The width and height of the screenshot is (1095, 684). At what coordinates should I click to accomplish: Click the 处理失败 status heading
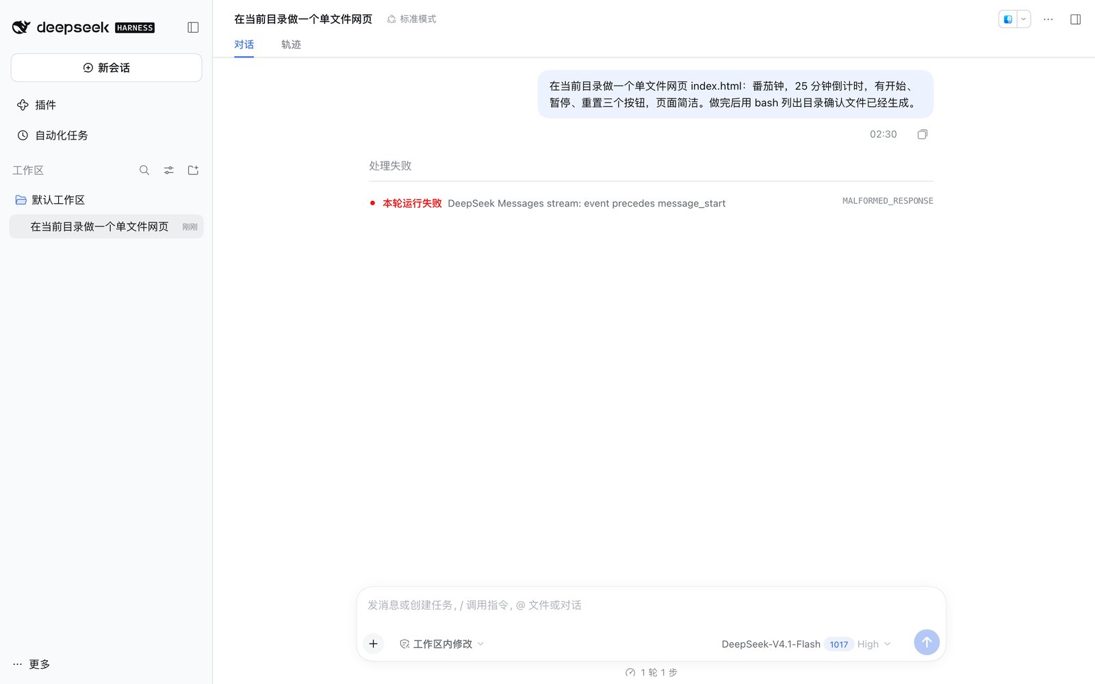coord(390,166)
